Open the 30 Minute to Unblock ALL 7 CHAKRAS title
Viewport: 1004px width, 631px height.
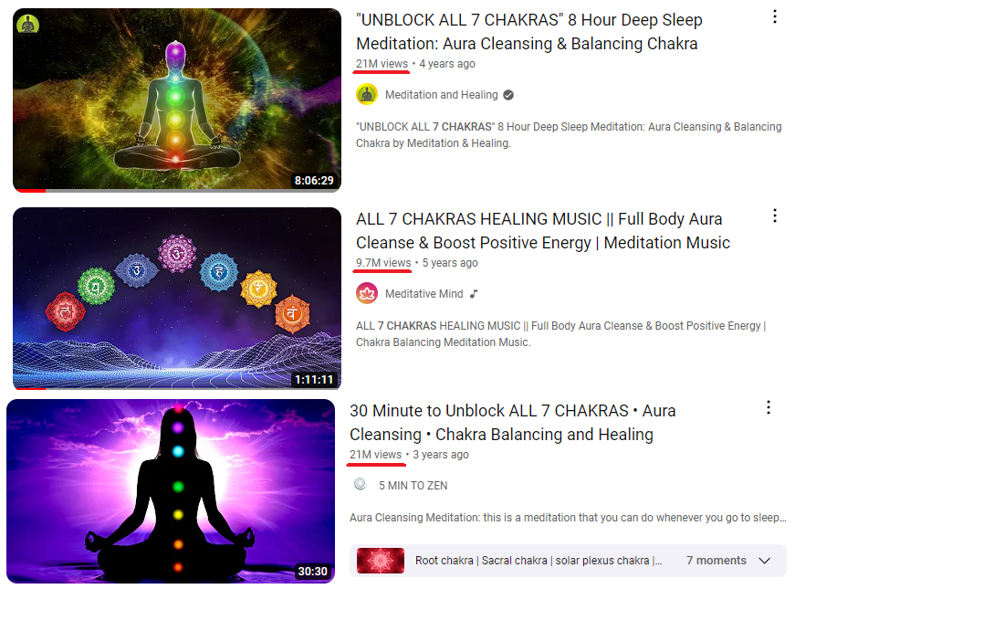[x=512, y=422]
